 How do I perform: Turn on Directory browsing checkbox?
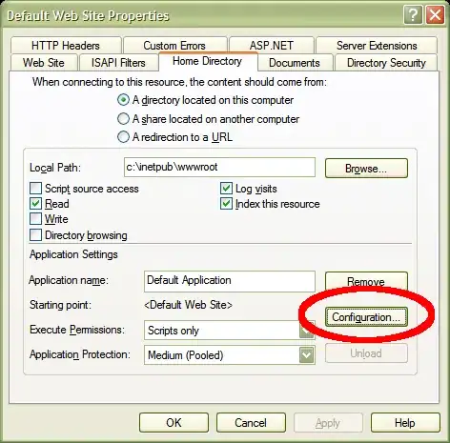point(35,235)
